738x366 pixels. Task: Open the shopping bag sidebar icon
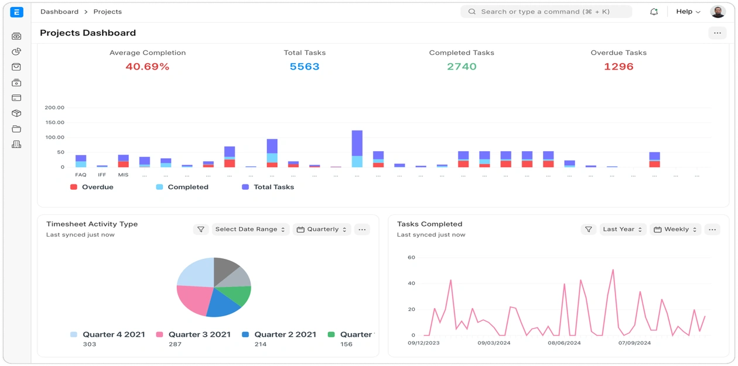16,67
